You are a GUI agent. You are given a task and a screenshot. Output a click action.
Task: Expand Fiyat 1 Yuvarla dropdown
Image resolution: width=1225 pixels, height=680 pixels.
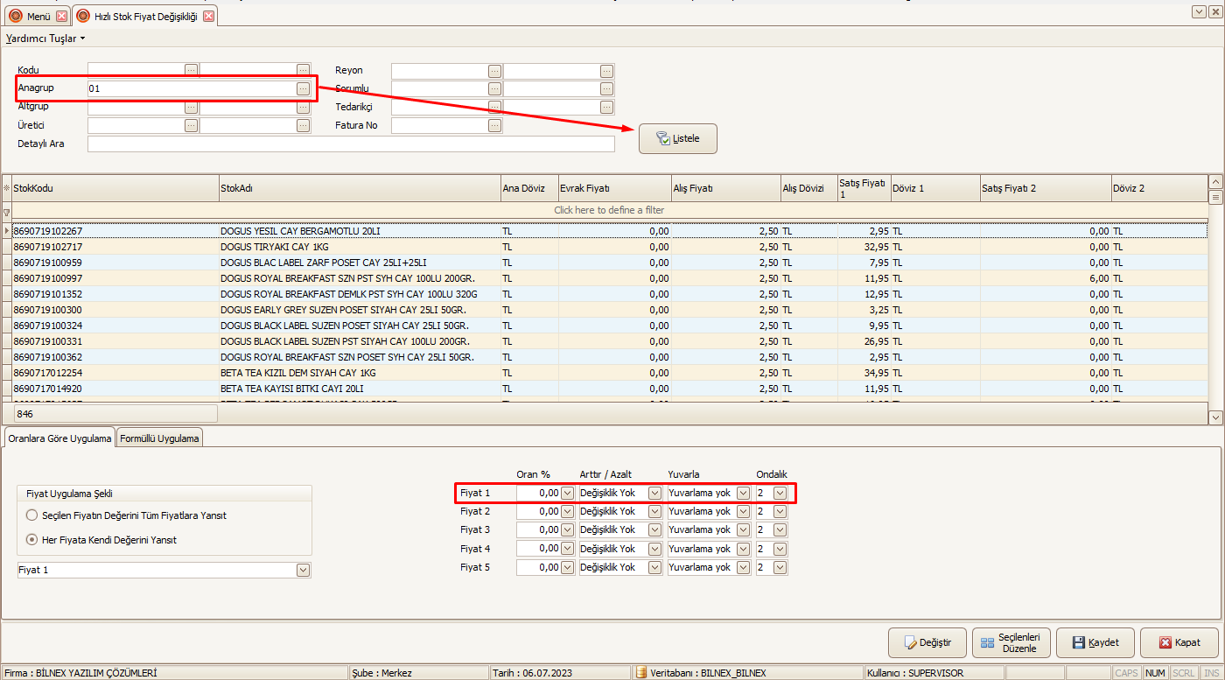pos(744,493)
